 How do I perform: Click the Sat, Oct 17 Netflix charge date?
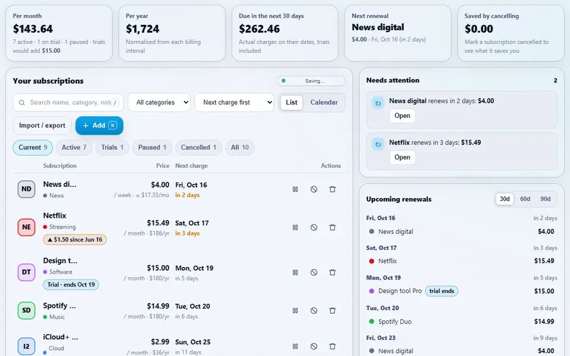click(192, 223)
